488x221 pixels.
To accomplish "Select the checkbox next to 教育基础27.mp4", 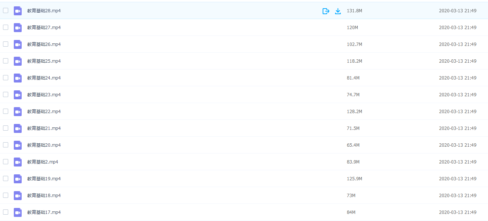I will coord(6,27).
